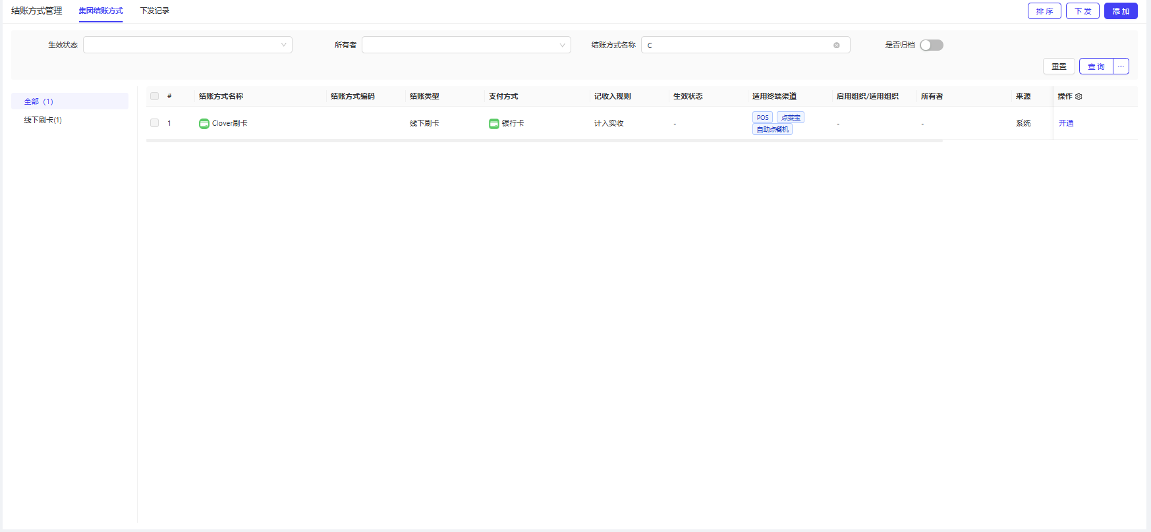Click the 结账类型 column header
The height and width of the screenshot is (532, 1151).
pyautogui.click(x=424, y=96)
